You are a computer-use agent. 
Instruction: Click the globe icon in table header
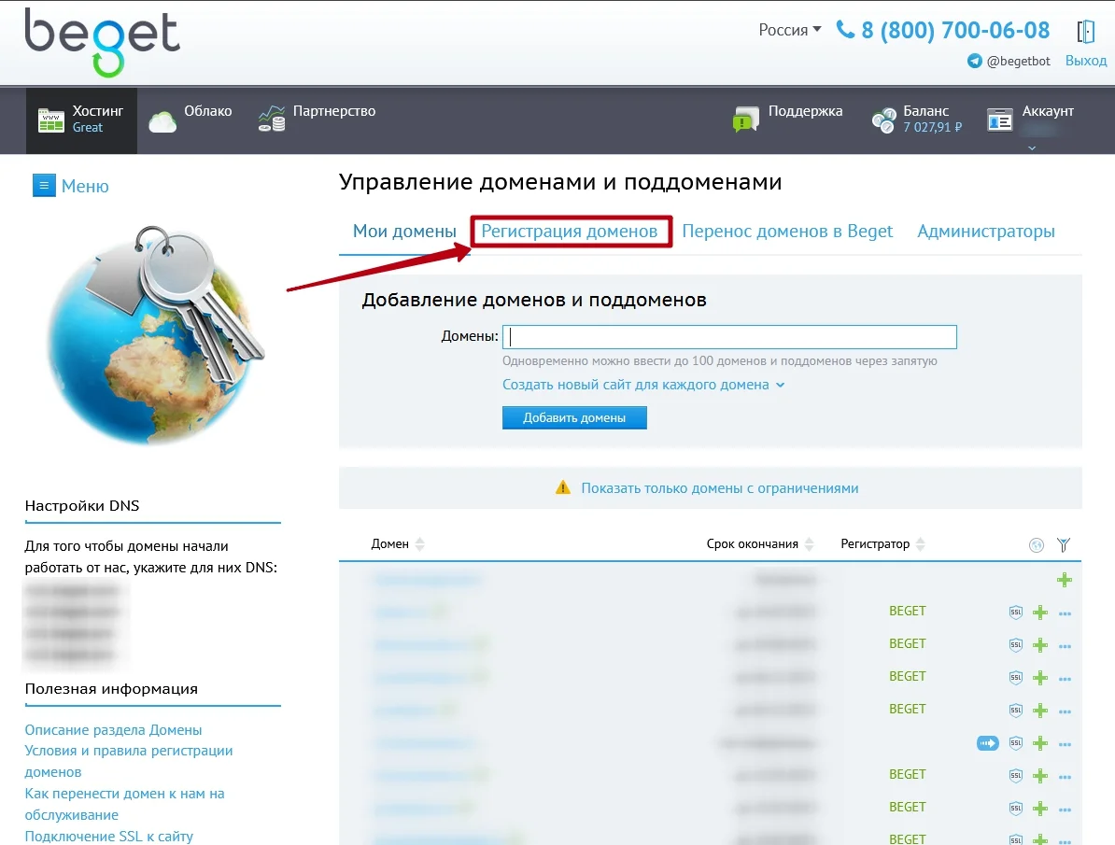1037,545
